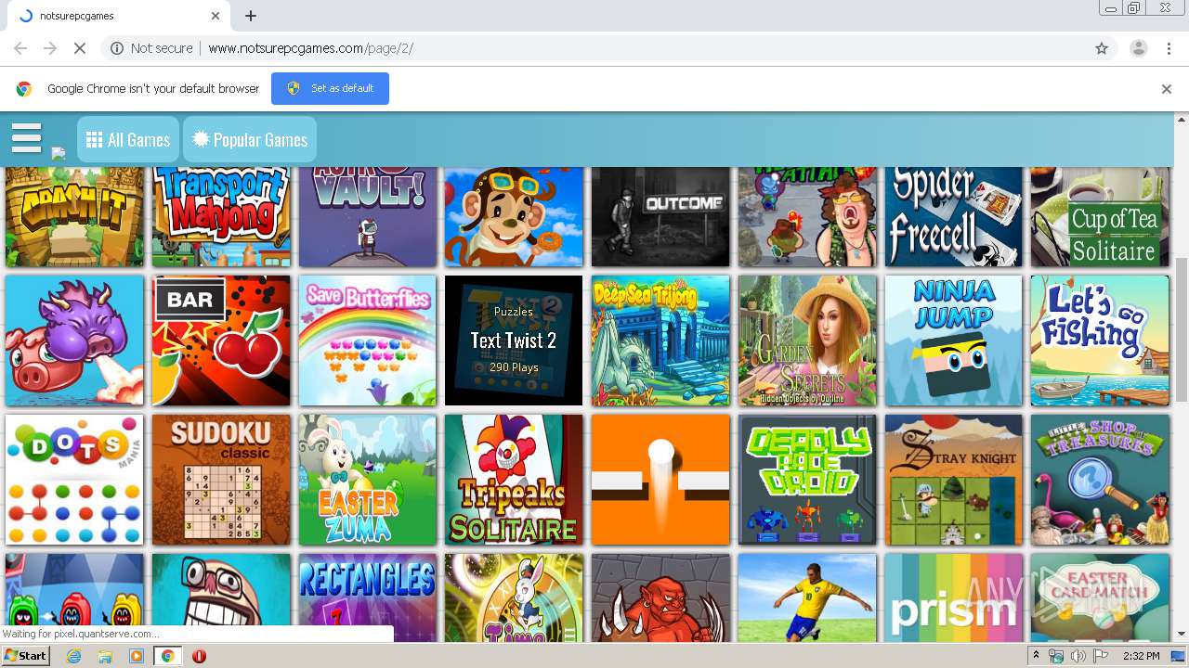Viewport: 1189px width, 668px height.
Task: Open Tripeaks Solitaire game
Action: [514, 480]
